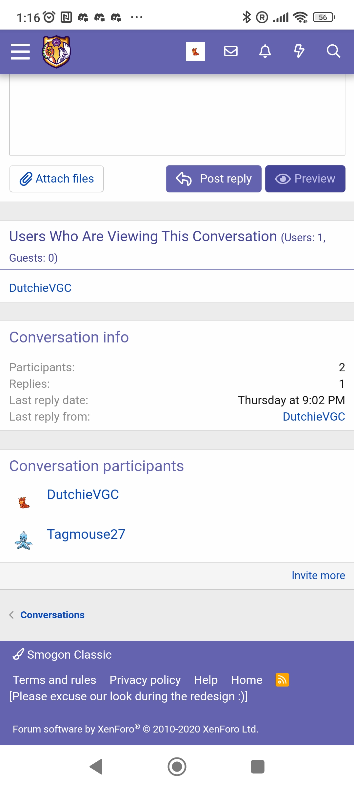Focus the reply message text box

pos(177,115)
